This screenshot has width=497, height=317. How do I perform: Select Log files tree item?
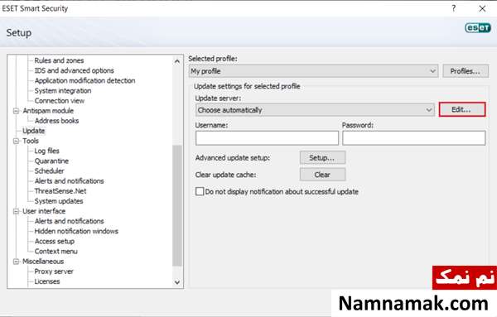point(47,151)
